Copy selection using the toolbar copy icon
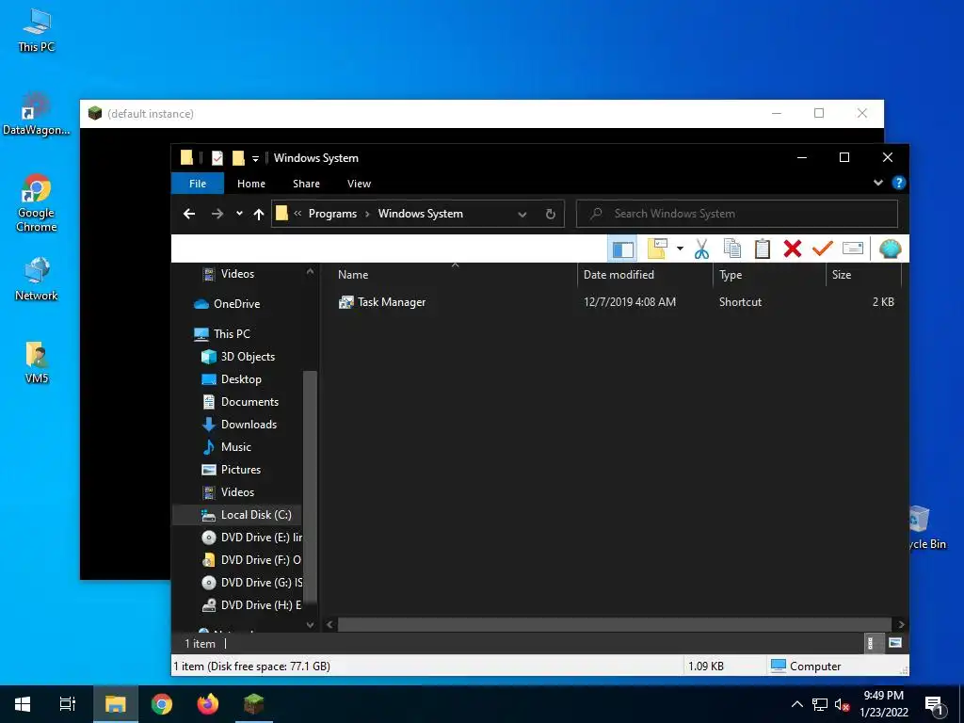This screenshot has width=964, height=723. [731, 249]
